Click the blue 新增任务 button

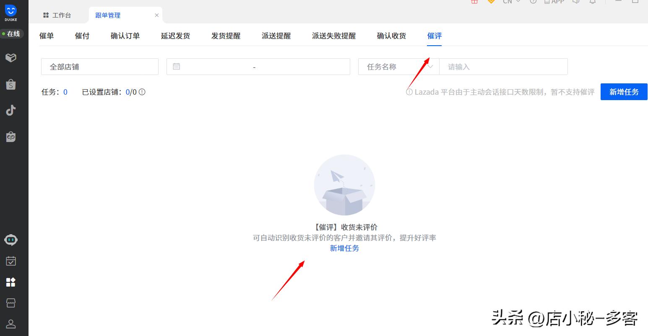pyautogui.click(x=624, y=92)
